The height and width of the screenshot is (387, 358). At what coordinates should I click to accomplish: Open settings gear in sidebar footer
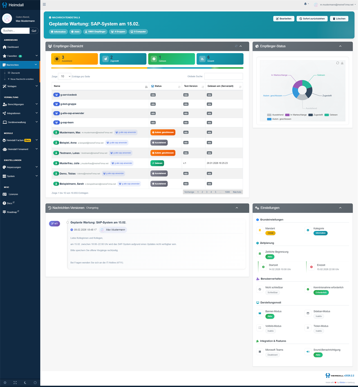[x=5, y=383]
